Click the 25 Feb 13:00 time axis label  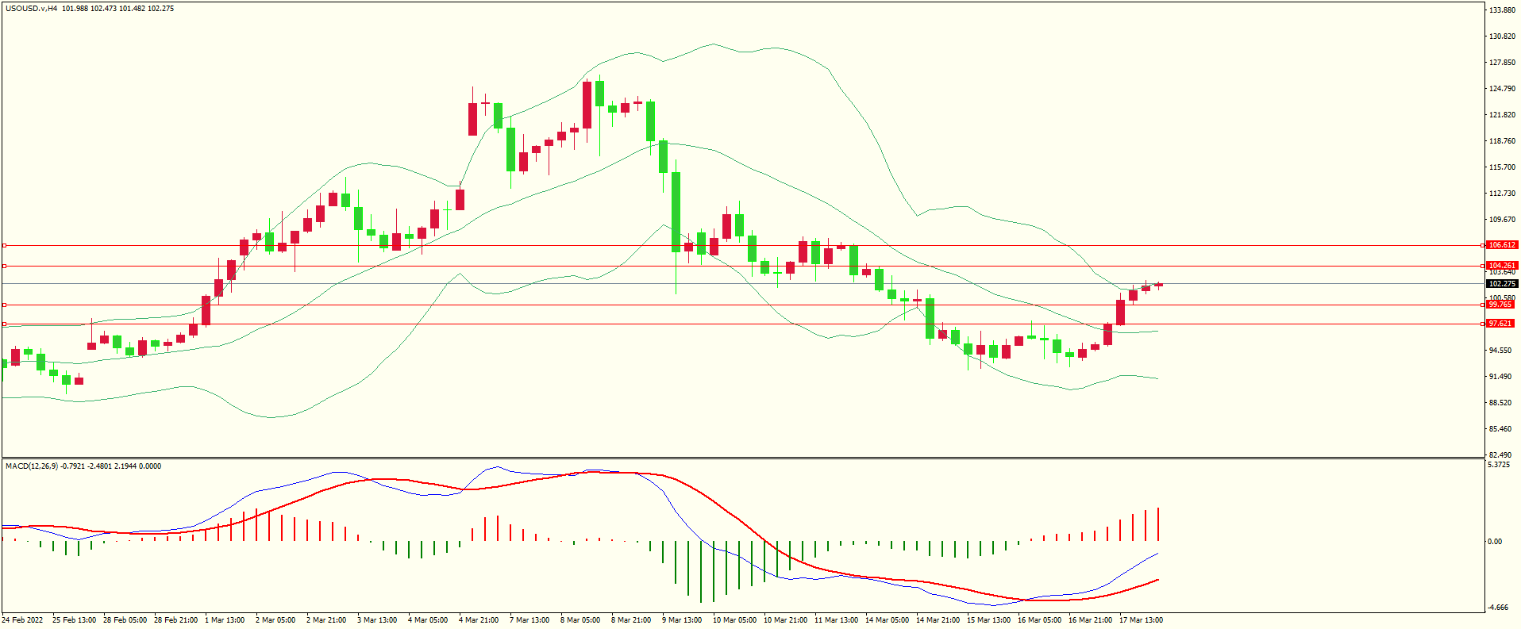click(x=74, y=620)
